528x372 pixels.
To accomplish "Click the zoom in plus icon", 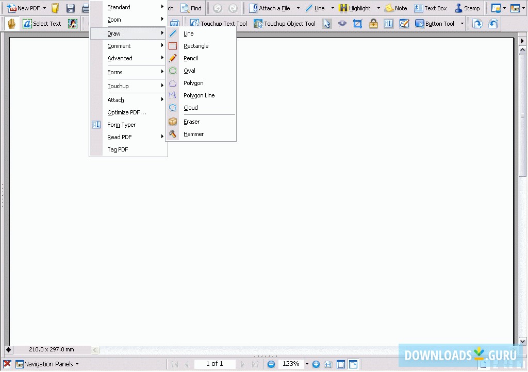I will 316,364.
